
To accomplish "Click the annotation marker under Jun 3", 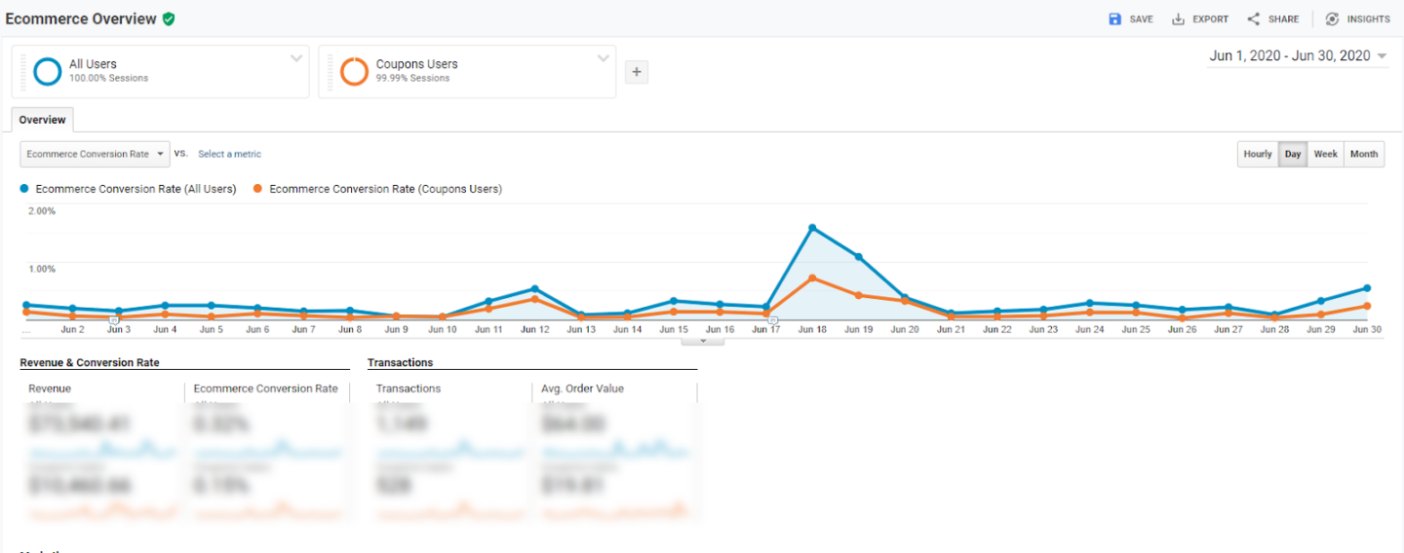I will pyautogui.click(x=114, y=319).
